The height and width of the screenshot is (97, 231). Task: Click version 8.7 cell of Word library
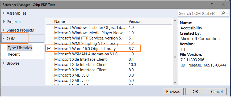pyautogui.click(x=131, y=49)
